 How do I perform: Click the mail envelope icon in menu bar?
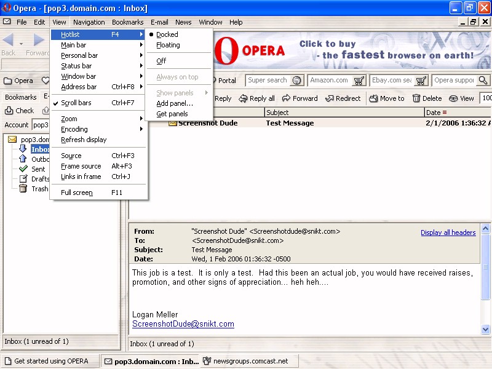click(7, 22)
